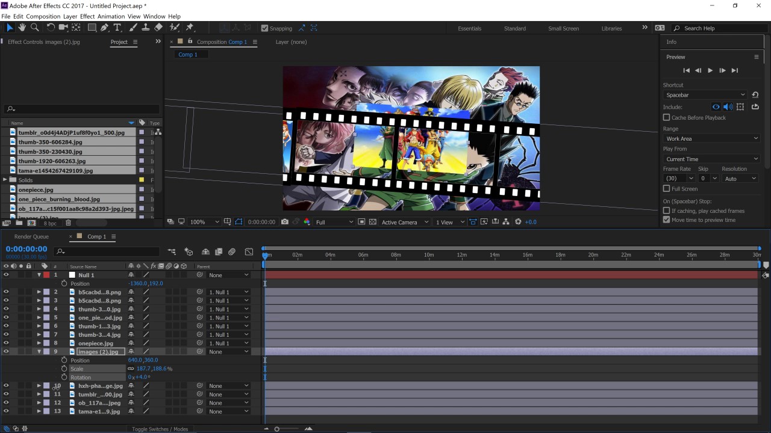
Task: Enable Cache Before Playback checkbox
Action: tap(666, 117)
